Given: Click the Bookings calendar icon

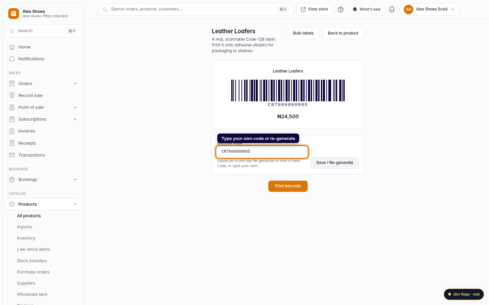Looking at the screenshot, I should [12, 180].
